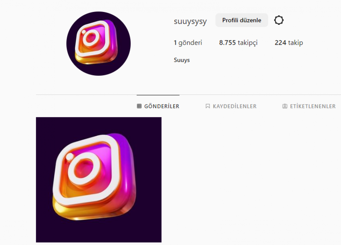Click the number 224 in following
The height and width of the screenshot is (245, 341).
click(x=280, y=43)
